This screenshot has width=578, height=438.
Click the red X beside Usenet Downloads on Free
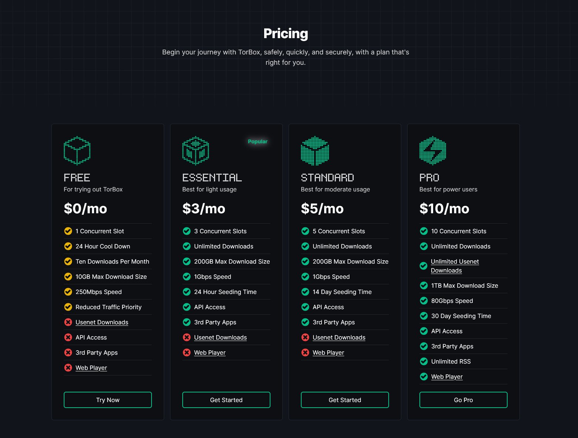tap(68, 322)
